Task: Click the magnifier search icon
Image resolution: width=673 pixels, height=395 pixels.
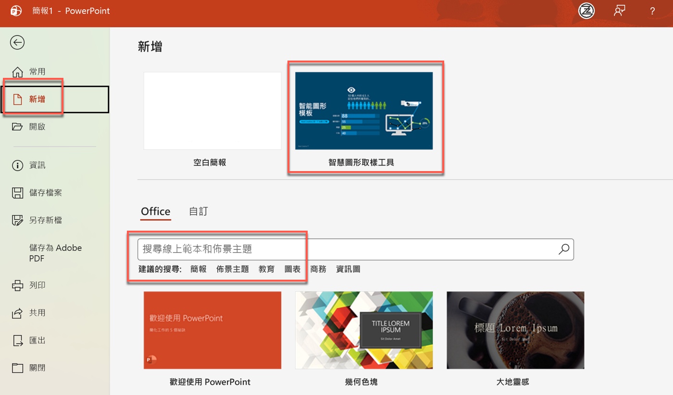Action: [564, 249]
